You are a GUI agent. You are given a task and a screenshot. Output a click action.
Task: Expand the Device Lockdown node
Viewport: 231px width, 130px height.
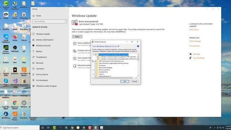[x=93, y=70]
